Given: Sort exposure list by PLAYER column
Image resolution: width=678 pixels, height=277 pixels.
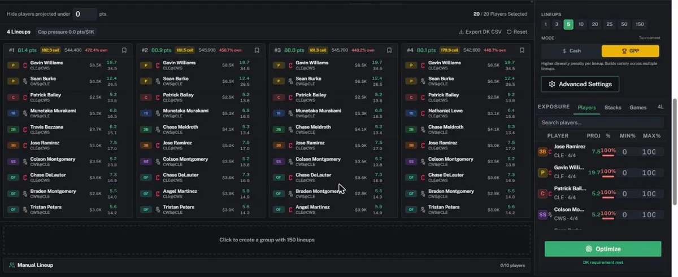Looking at the screenshot, I should pyautogui.click(x=558, y=136).
